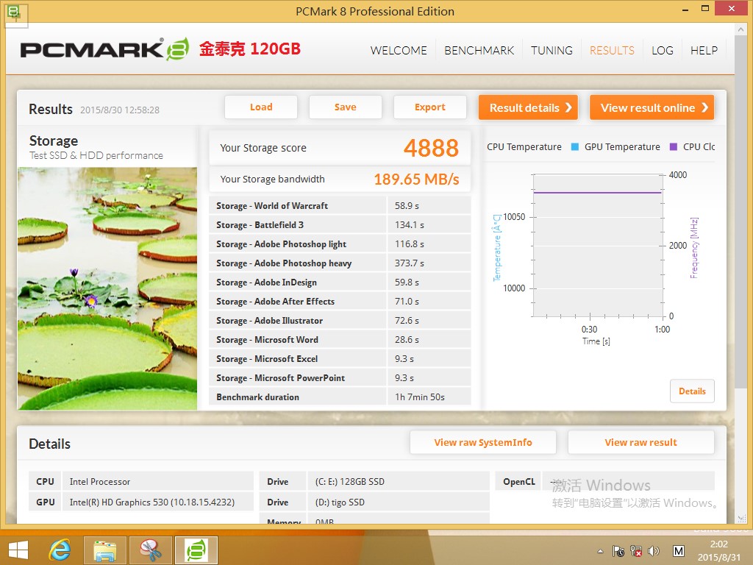Click the drive entry (D:) tigo SSD

[x=340, y=502]
